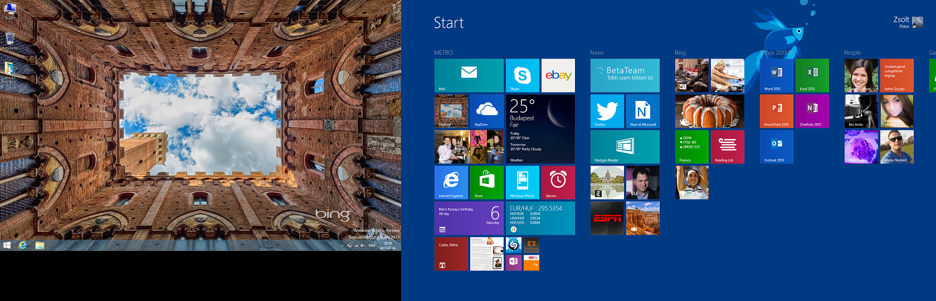Open Internet Explorer from taskbar
Image resolution: width=936 pixels, height=301 pixels.
point(23,245)
